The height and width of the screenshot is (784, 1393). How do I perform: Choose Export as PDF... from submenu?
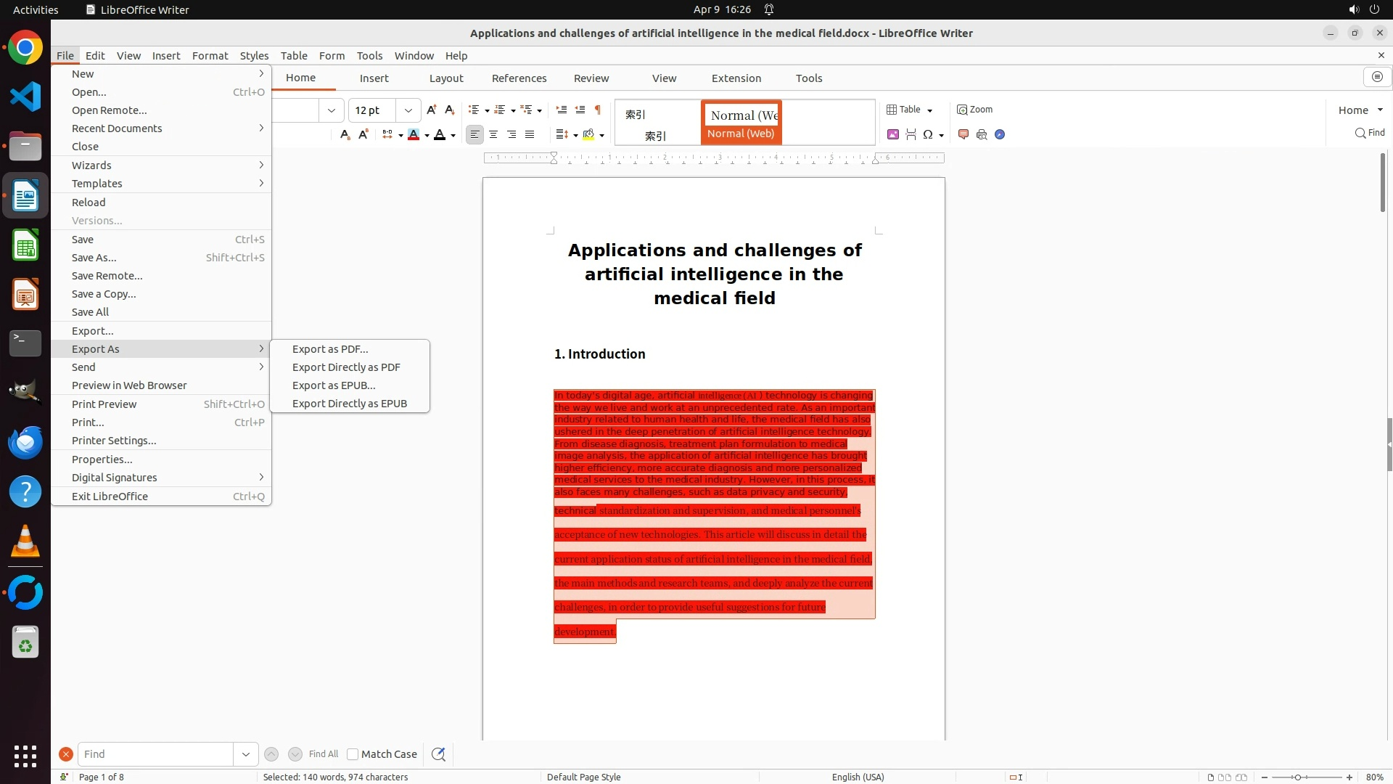click(x=330, y=349)
